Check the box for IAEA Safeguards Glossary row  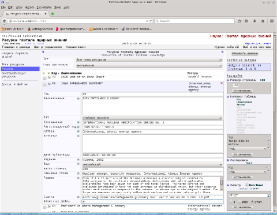[x=44, y=85]
